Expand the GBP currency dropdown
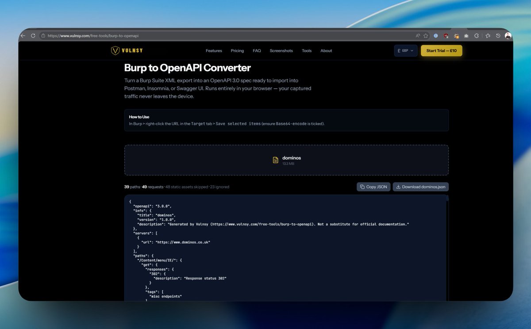Image resolution: width=531 pixels, height=329 pixels. tap(406, 51)
